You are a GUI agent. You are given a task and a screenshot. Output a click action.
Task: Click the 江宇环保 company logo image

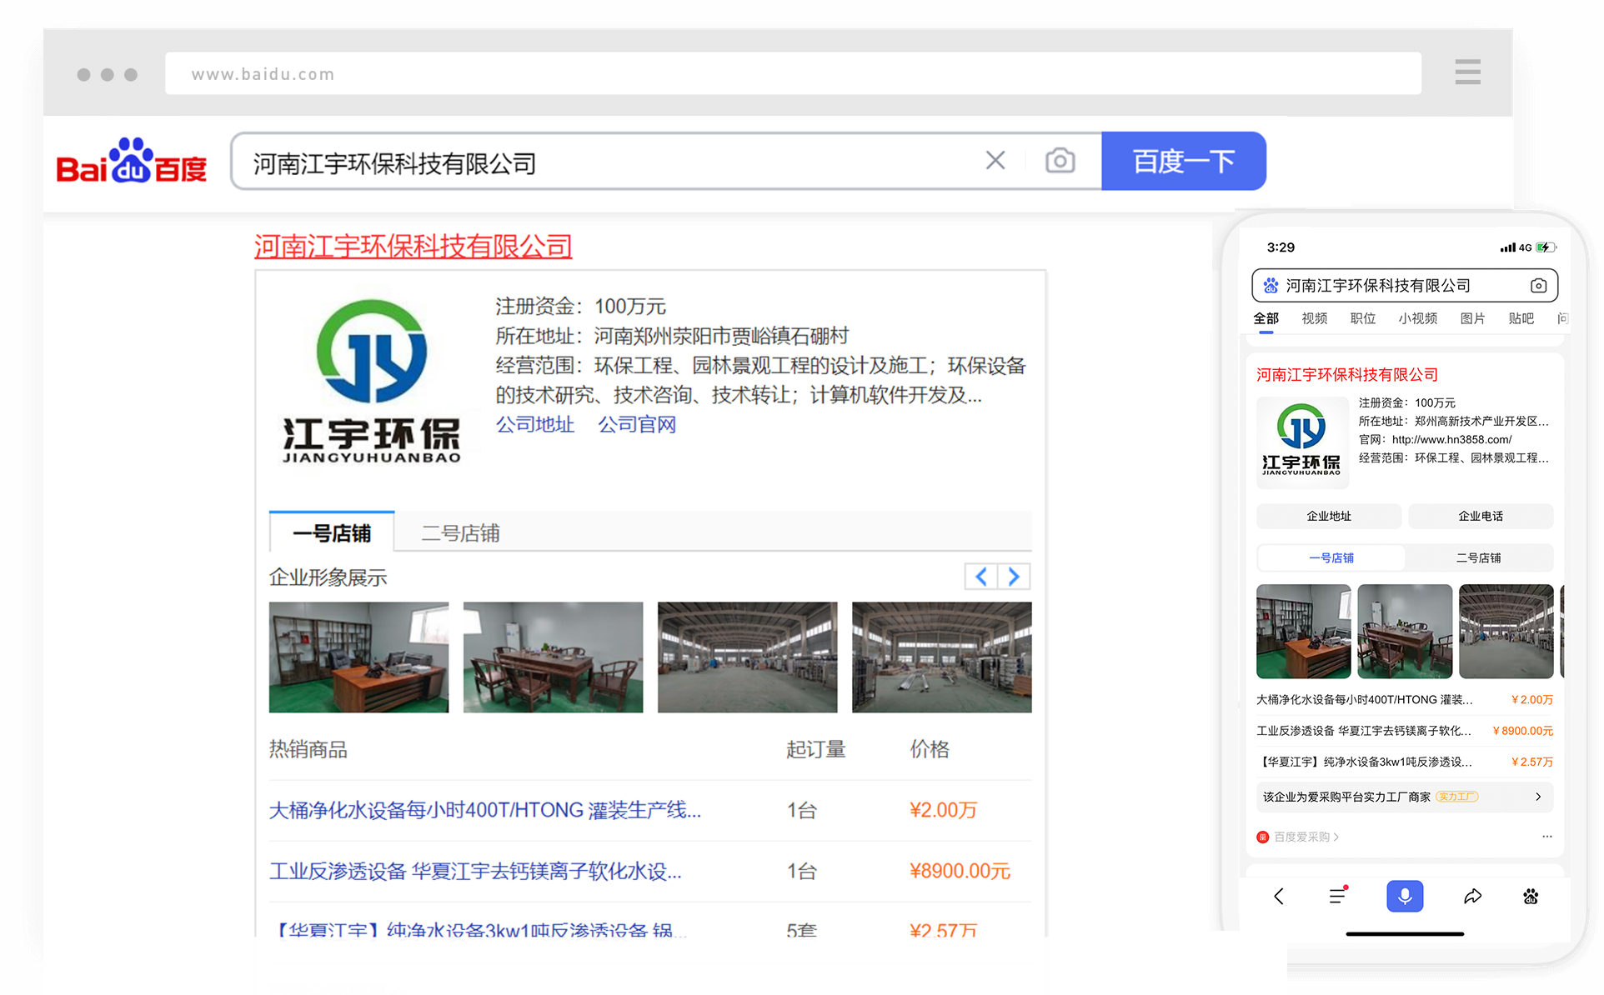(371, 382)
